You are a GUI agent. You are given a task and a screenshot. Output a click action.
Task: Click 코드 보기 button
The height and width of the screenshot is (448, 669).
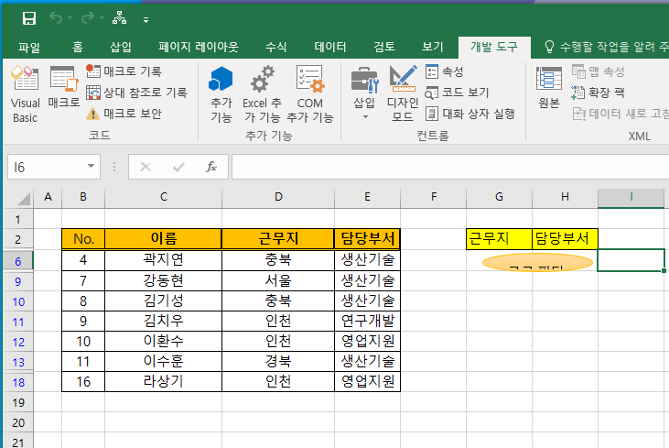458,93
